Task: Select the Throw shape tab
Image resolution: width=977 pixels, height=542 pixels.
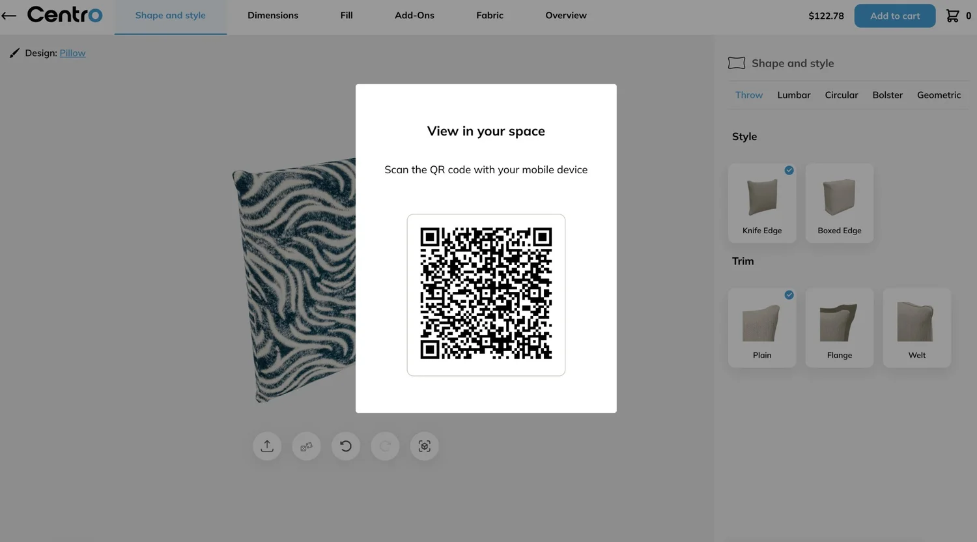Action: (749, 95)
